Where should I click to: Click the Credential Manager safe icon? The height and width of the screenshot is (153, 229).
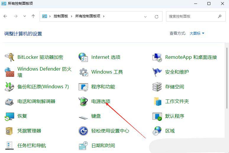pos(9,131)
